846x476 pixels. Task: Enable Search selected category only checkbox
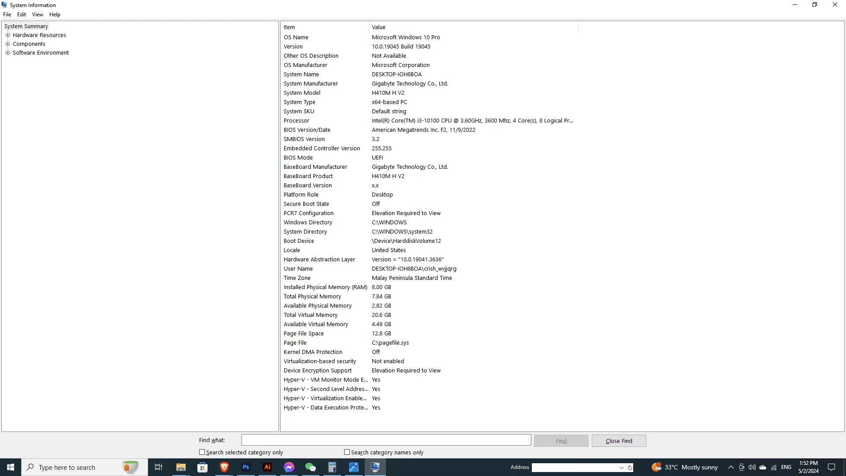[202, 452]
